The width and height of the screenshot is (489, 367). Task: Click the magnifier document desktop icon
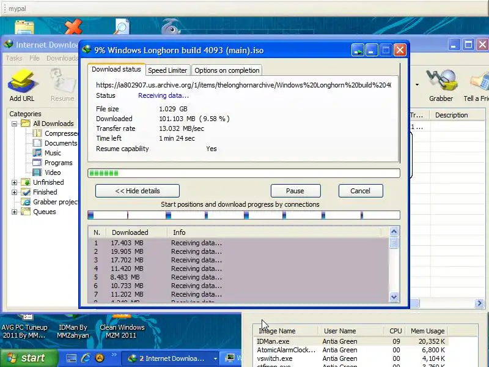pos(122,27)
